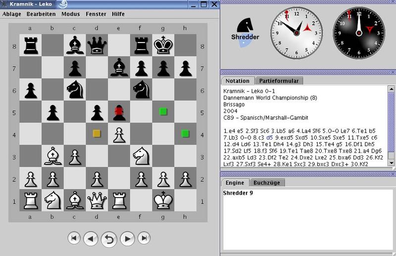Screen dimensions: 396x256
Task: Step back one move
Action: [x=91, y=239]
